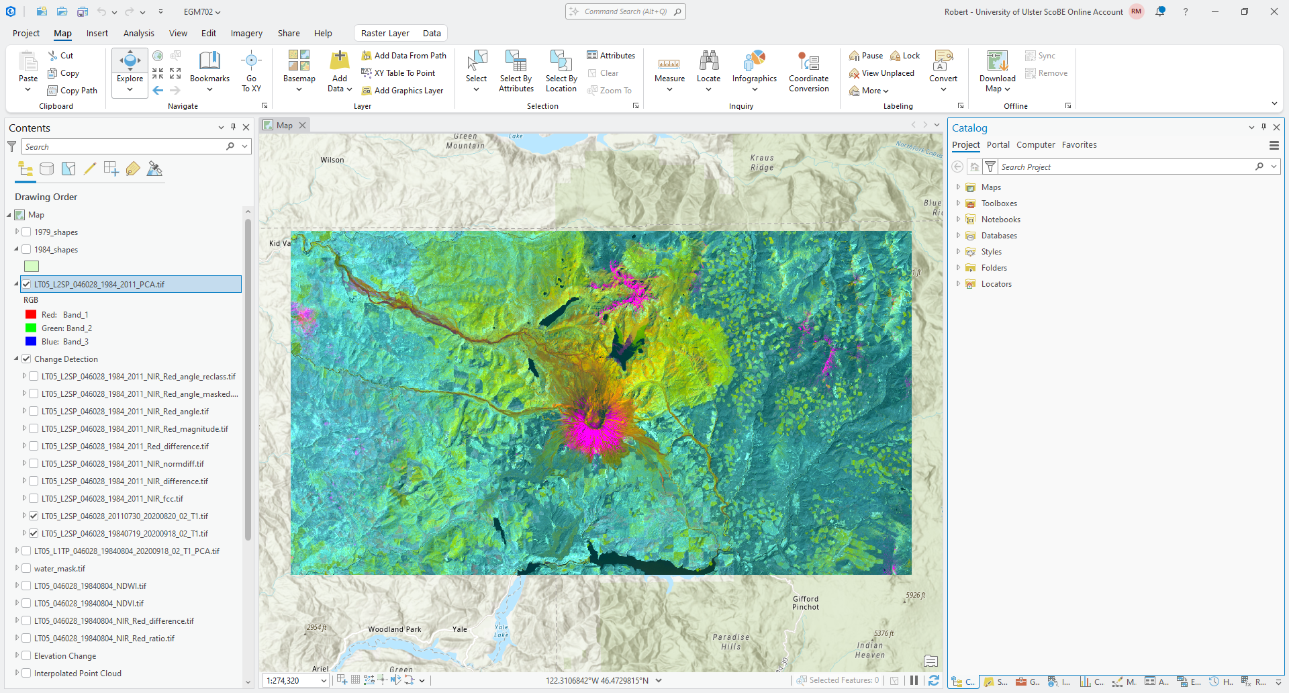Turn on the water_mask.tif layer
Image resolution: width=1289 pixels, height=693 pixels.
(x=27, y=569)
